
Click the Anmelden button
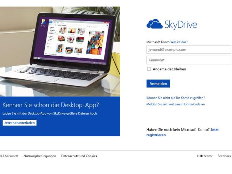[158, 84]
